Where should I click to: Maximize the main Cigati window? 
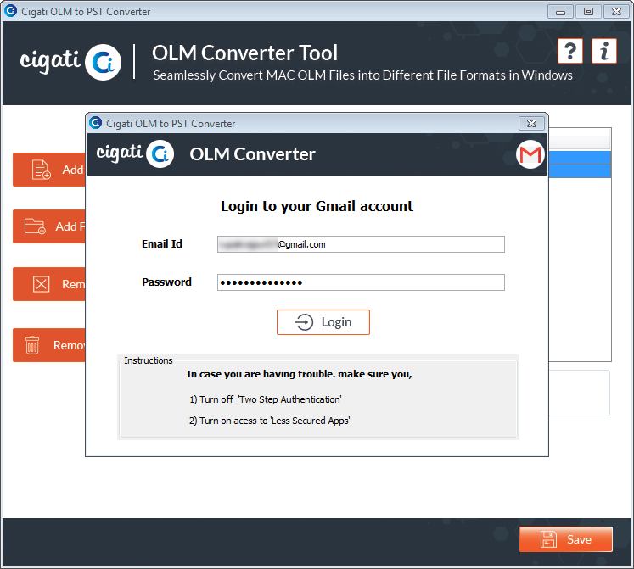(x=588, y=12)
